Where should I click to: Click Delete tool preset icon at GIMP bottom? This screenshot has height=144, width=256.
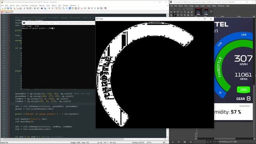[185, 142]
